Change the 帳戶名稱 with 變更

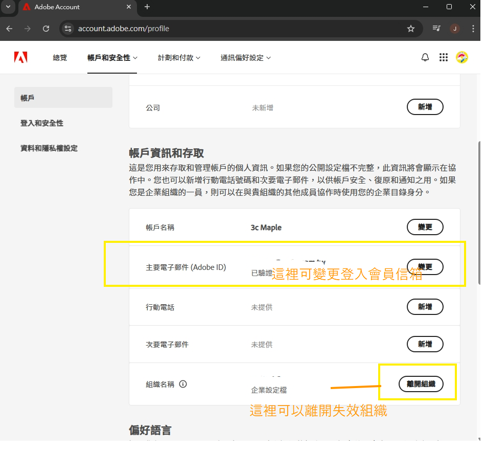[x=425, y=227]
